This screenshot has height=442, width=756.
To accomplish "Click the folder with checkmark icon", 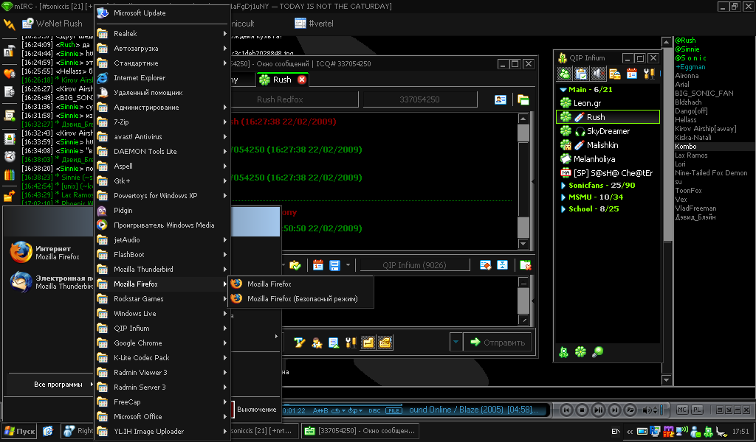I will click(x=295, y=265).
